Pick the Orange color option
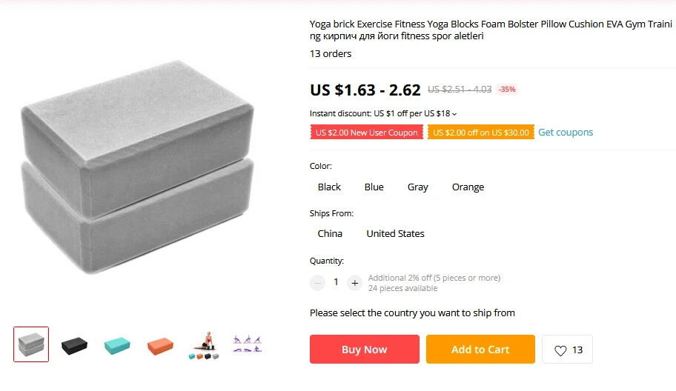The width and height of the screenshot is (676, 391). click(x=468, y=187)
